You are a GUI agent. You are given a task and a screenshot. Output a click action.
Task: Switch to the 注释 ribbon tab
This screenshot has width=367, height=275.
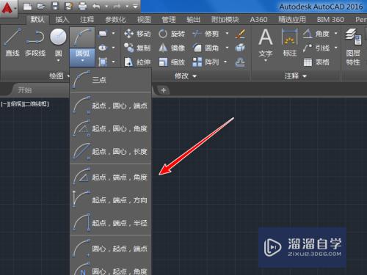coord(87,20)
